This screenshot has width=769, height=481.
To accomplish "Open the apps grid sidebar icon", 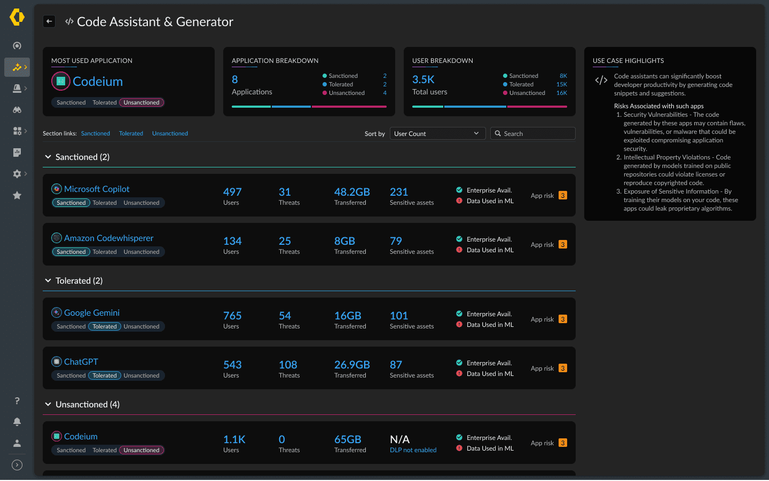I will point(17,131).
